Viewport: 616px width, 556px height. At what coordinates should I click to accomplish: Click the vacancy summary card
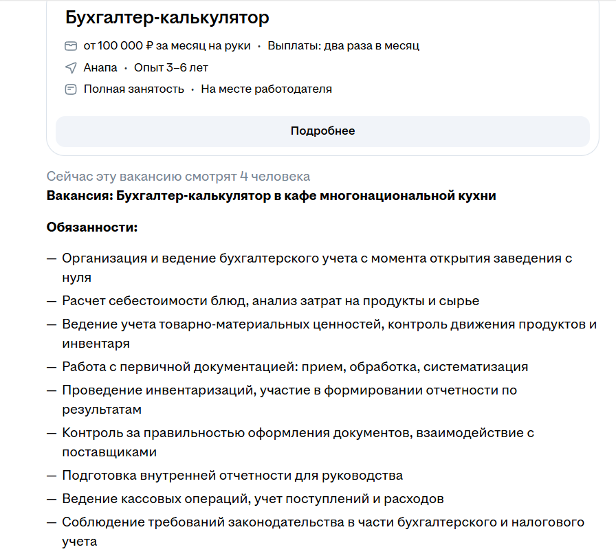321,76
